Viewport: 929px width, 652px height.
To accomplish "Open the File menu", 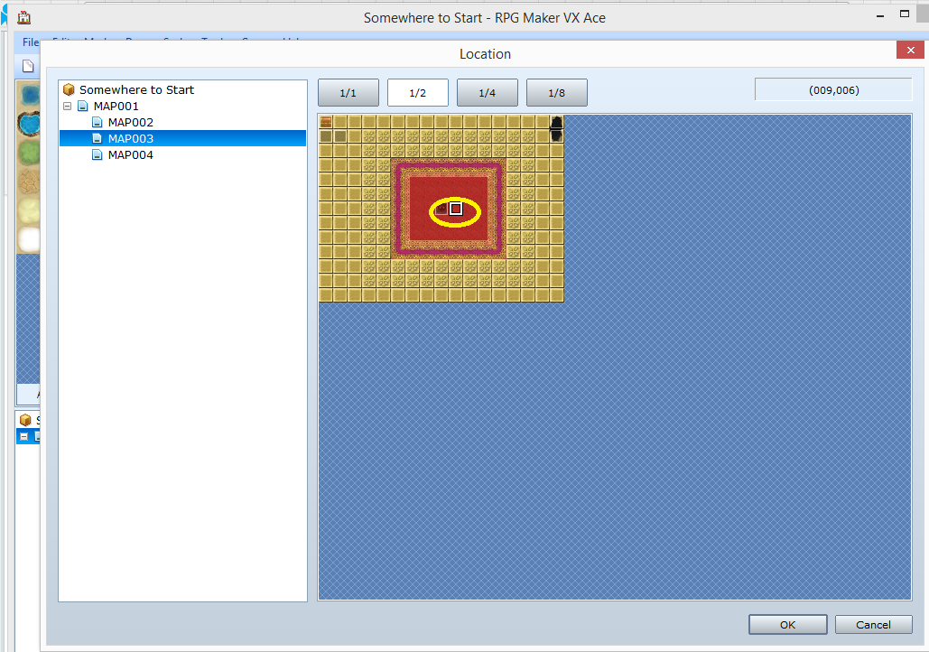I will 31,42.
